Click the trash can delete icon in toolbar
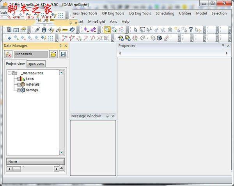 coord(170,30)
